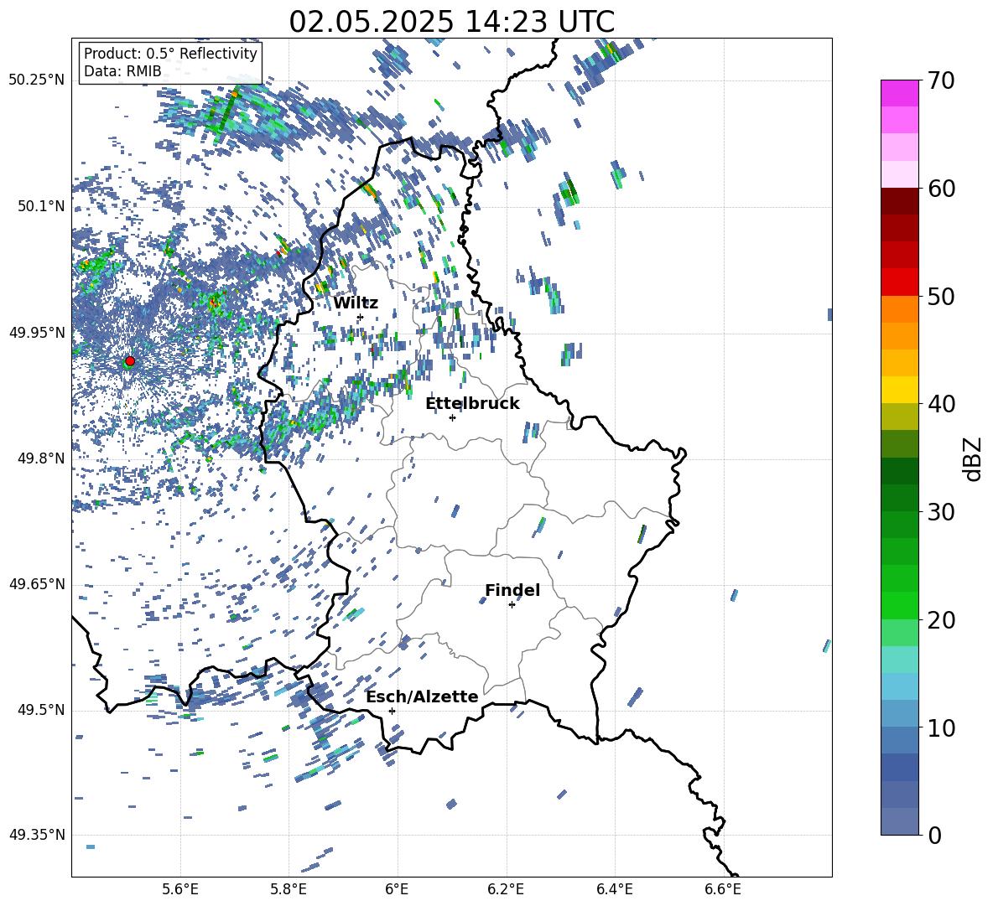Screen dimensions: 993x906
Task: Click 'Product: 0.5° Reflectivity' text
Action: 170,54
